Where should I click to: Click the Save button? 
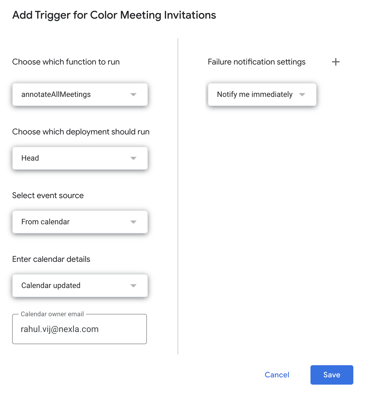pyautogui.click(x=332, y=375)
